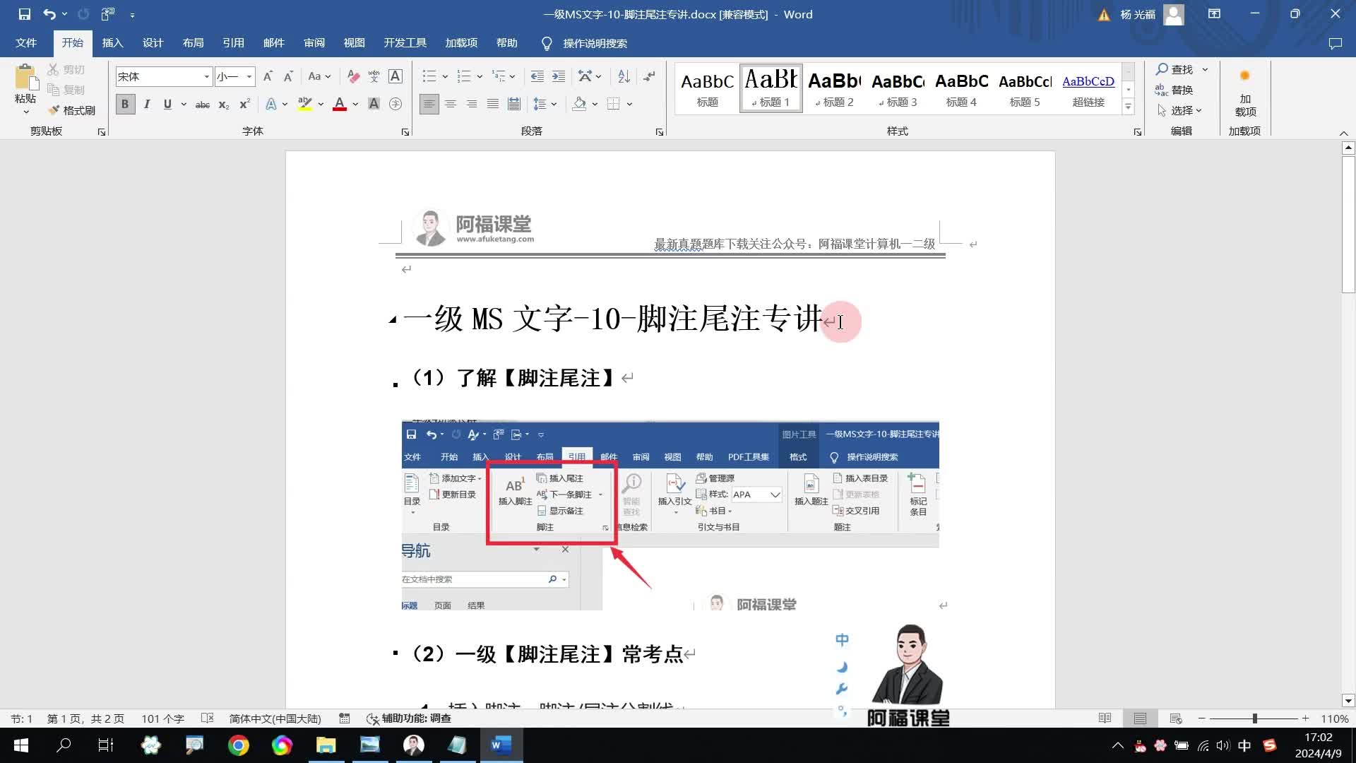Click the Replace (替换) button

coord(1174,90)
